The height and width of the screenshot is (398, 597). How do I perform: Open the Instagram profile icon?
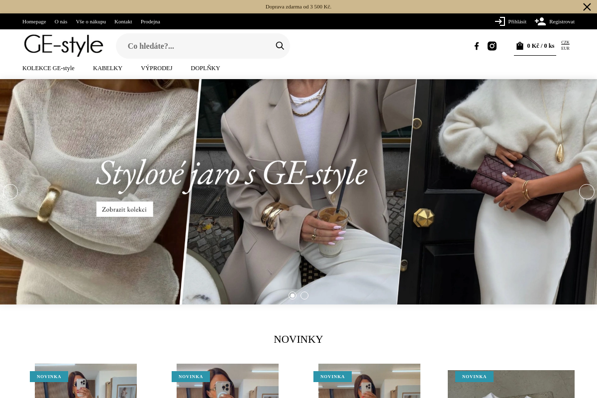pyautogui.click(x=492, y=46)
